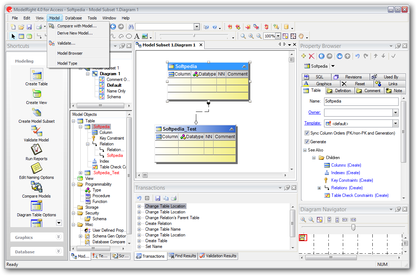Image resolution: width=417 pixels, height=276 pixels.
Task: Collapse the Programmability tree node
Action: pos(73,184)
